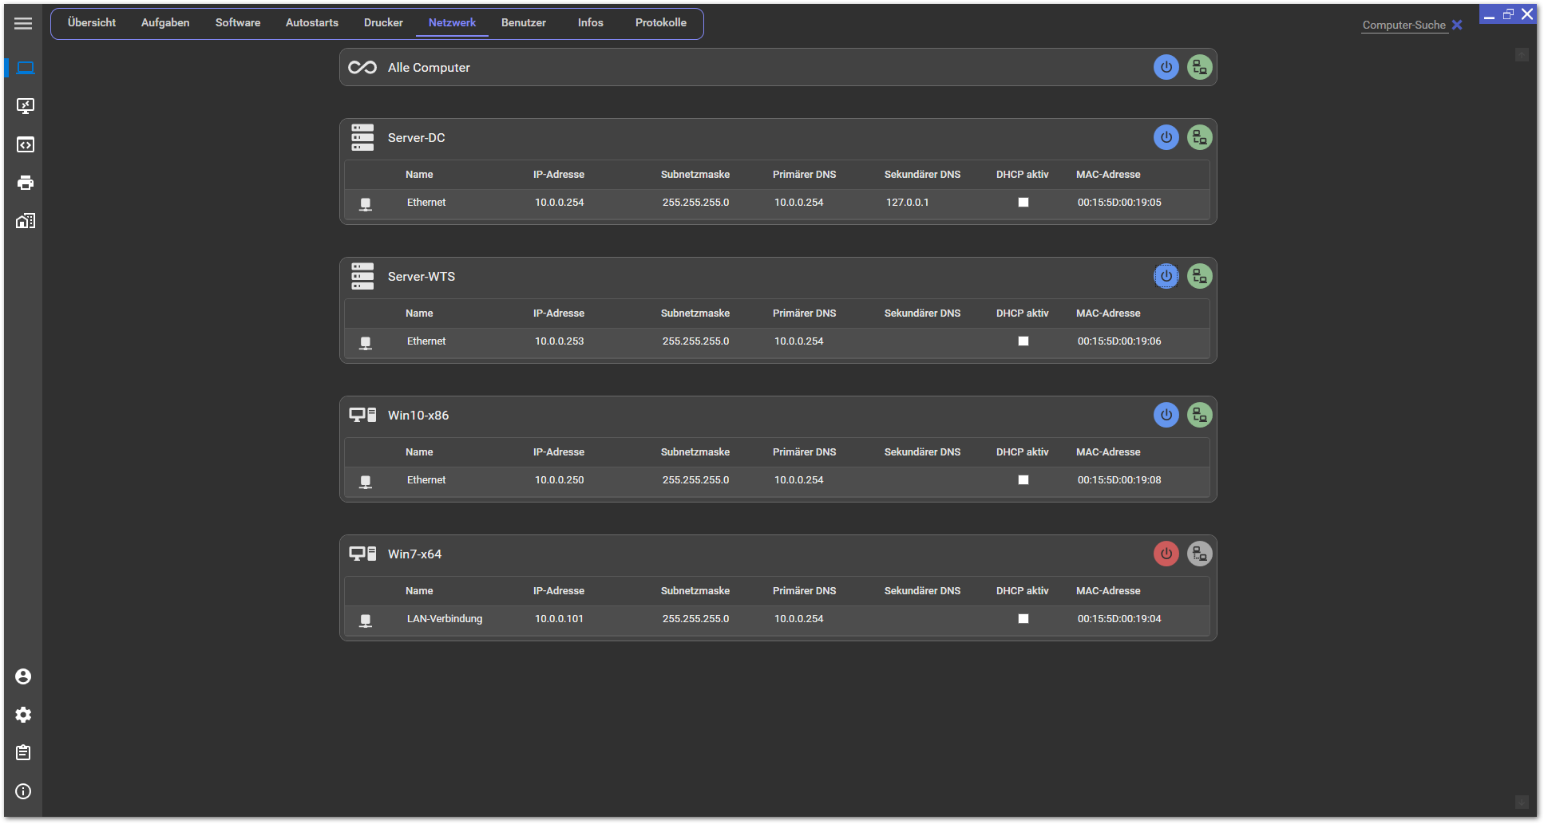Viewport: 1544px width, 824px height.
Task: Switch to the Netzwerk tab
Action: (x=452, y=23)
